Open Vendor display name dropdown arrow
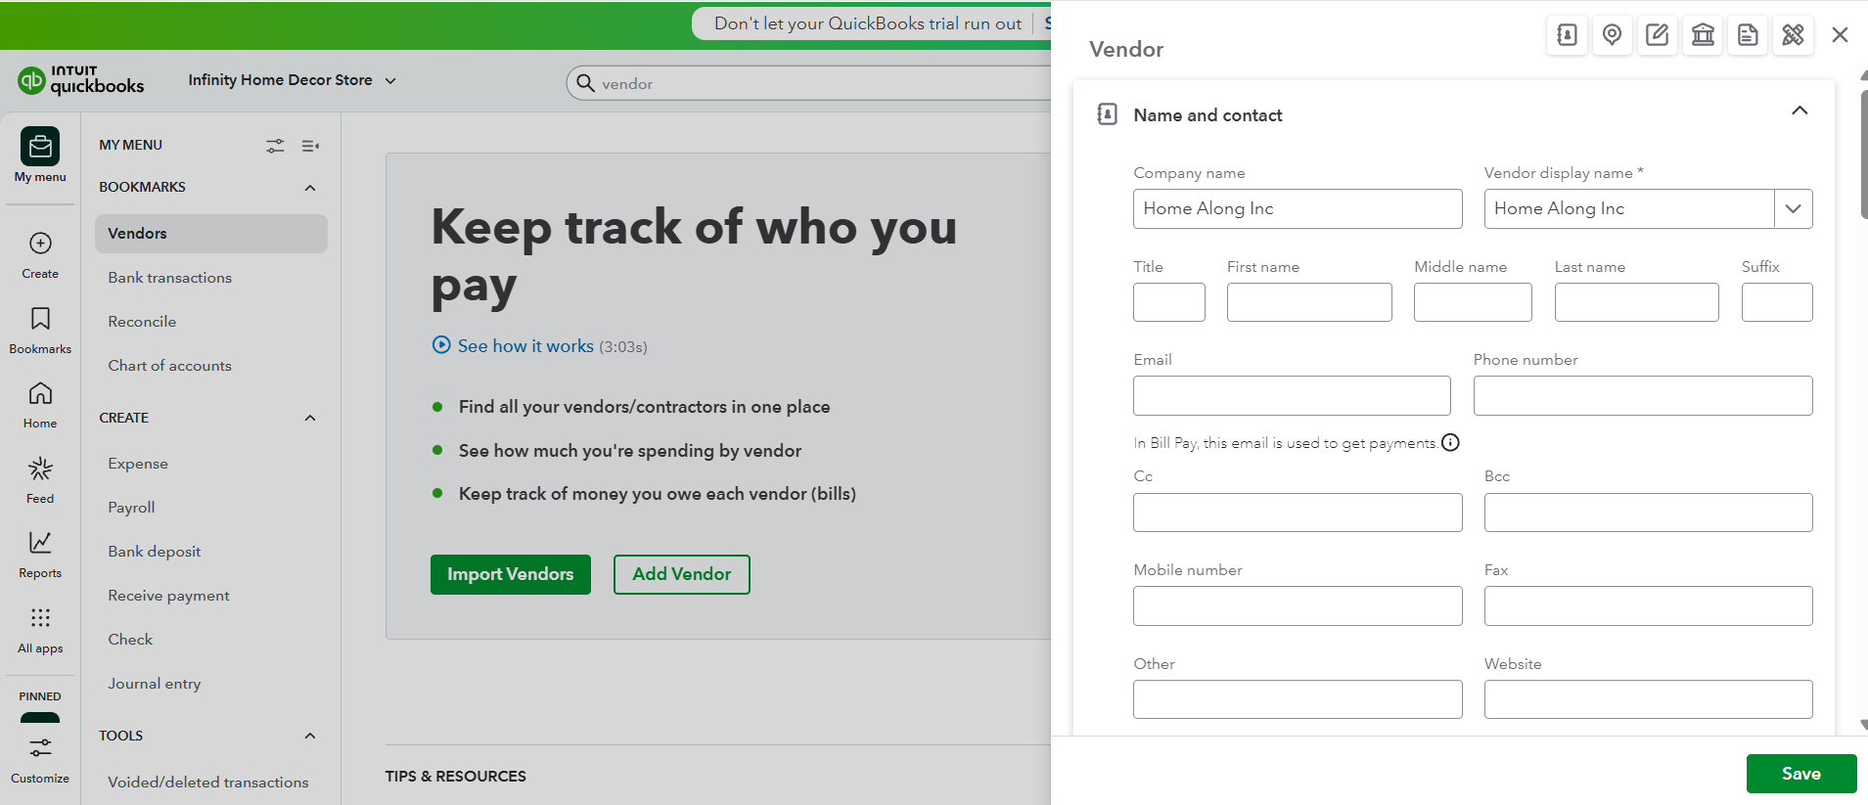 (x=1794, y=208)
